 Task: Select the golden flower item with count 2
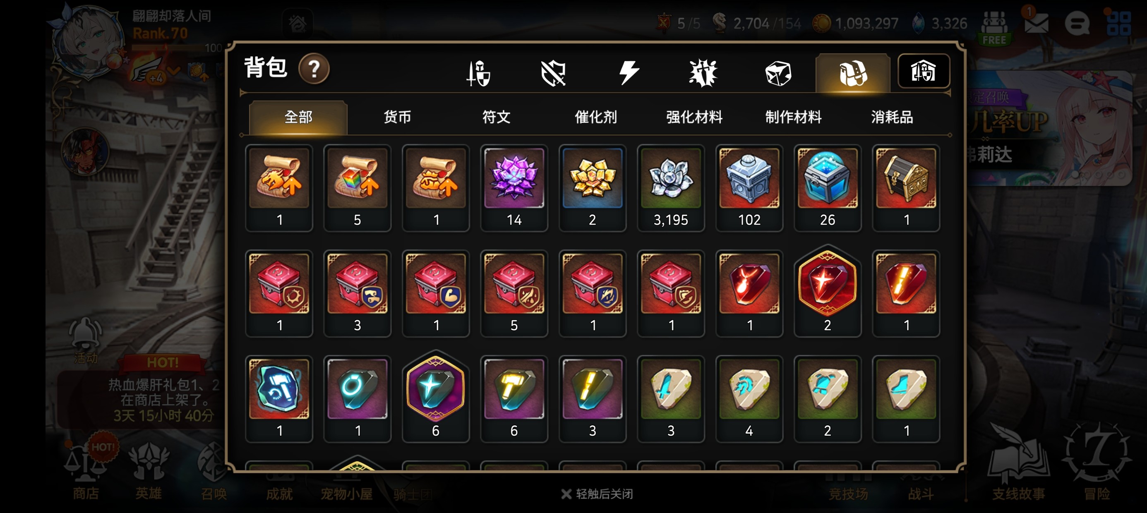click(592, 188)
